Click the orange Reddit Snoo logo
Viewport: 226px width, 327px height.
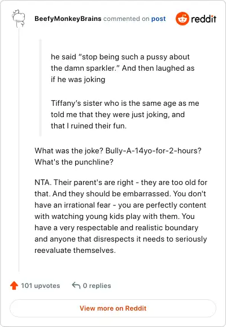point(182,19)
